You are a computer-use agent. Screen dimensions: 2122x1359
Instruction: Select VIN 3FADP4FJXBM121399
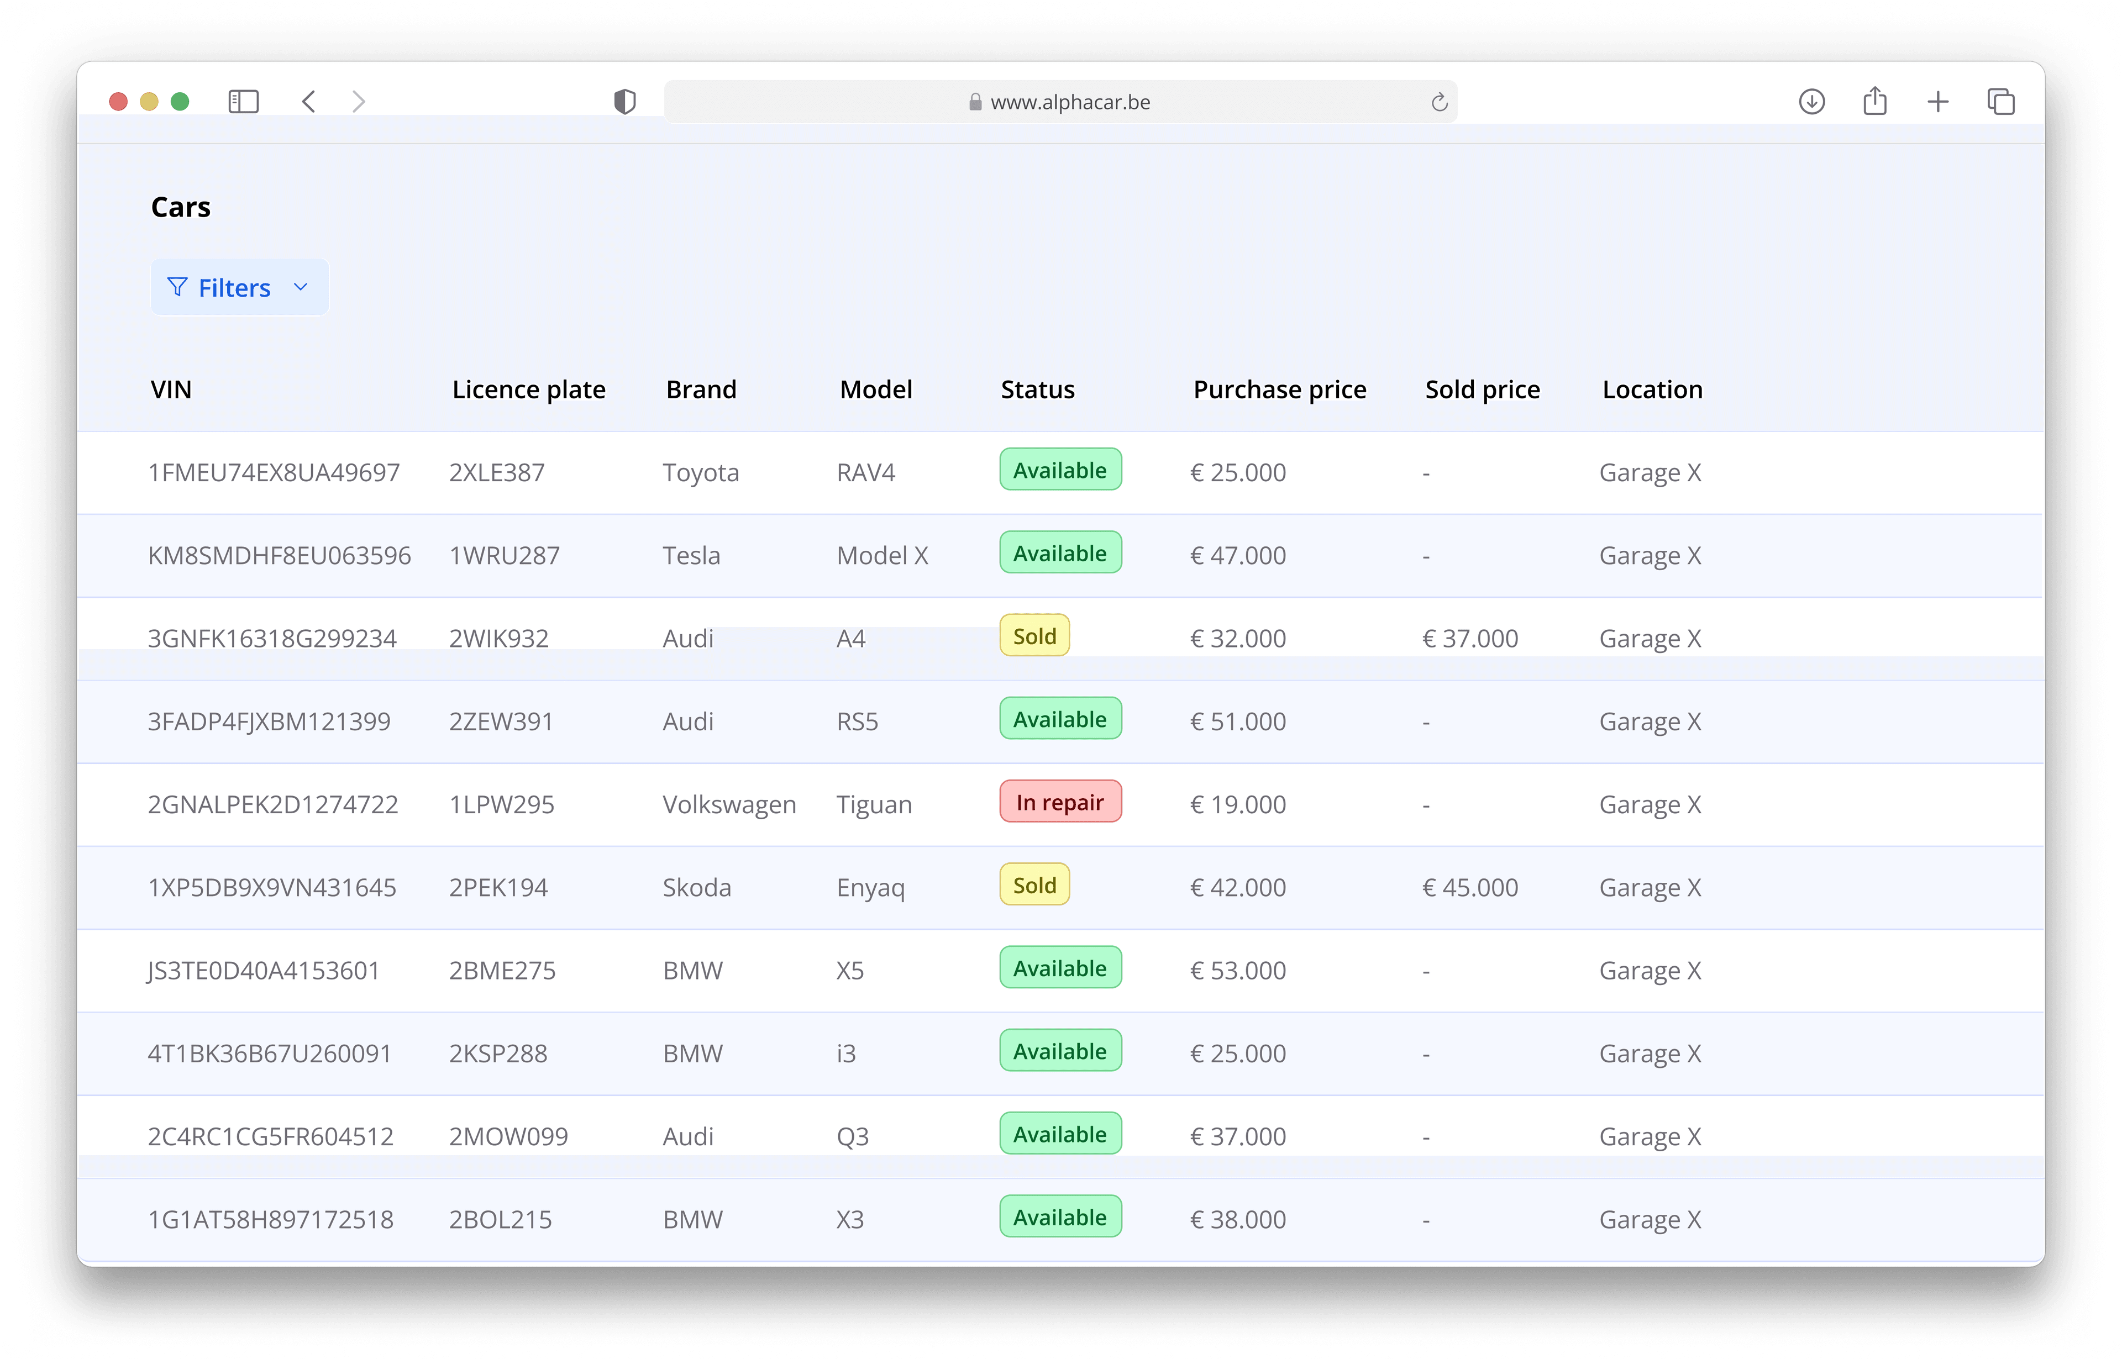pos(269,721)
